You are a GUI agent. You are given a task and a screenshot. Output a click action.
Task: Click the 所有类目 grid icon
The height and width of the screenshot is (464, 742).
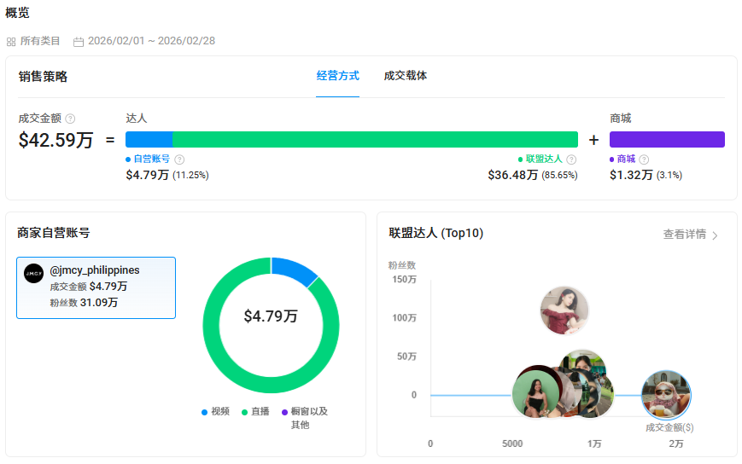11,41
